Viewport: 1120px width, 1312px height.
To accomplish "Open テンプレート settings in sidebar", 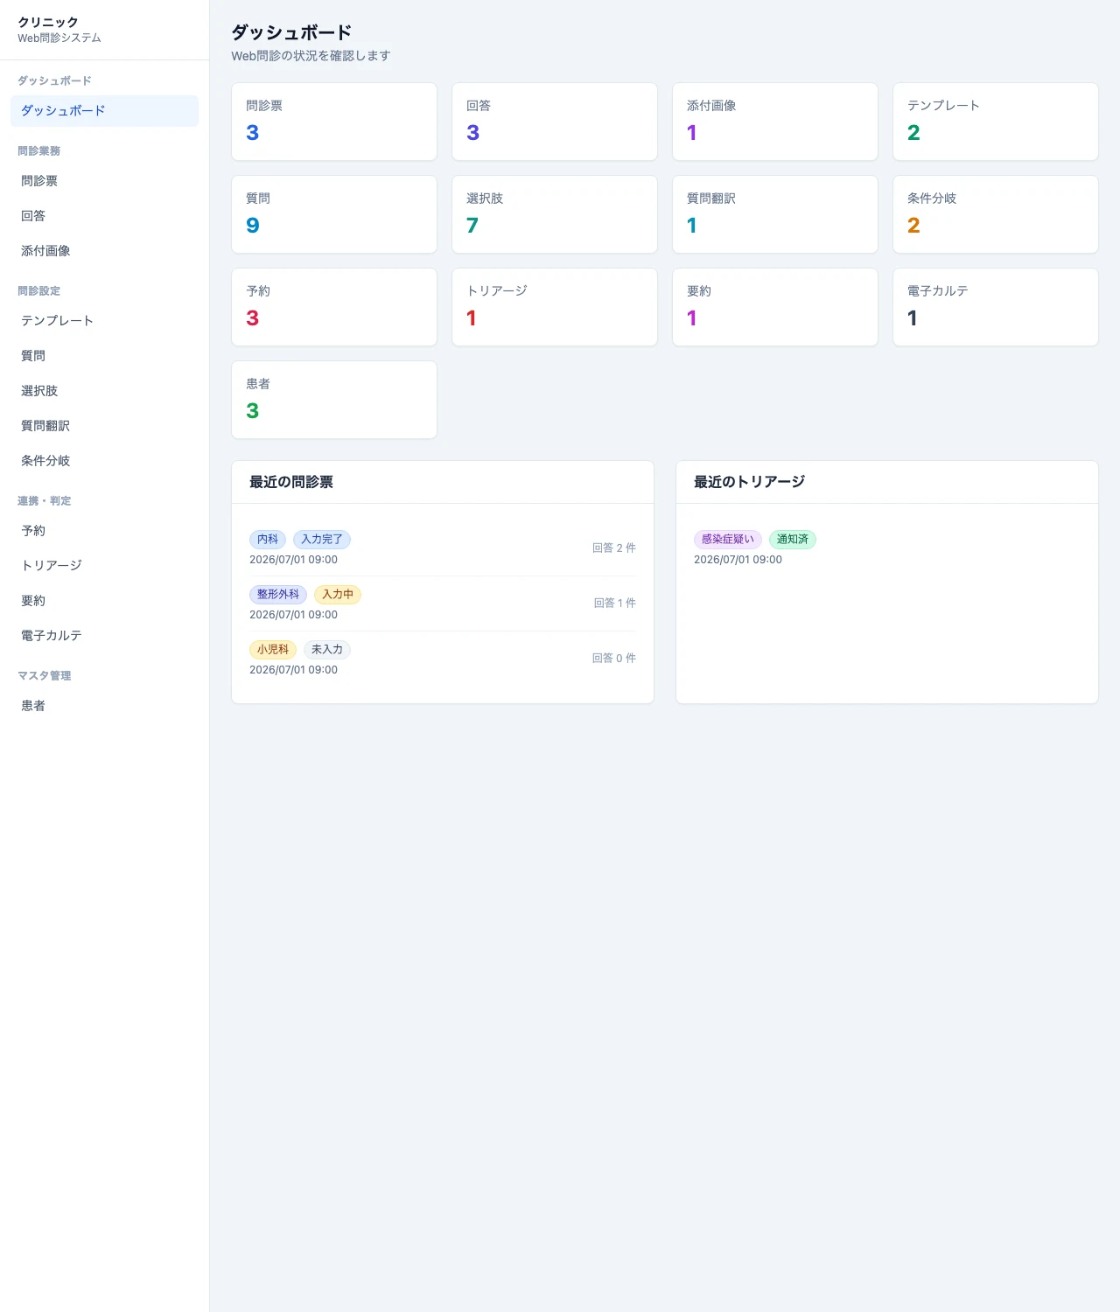I will [104, 321].
